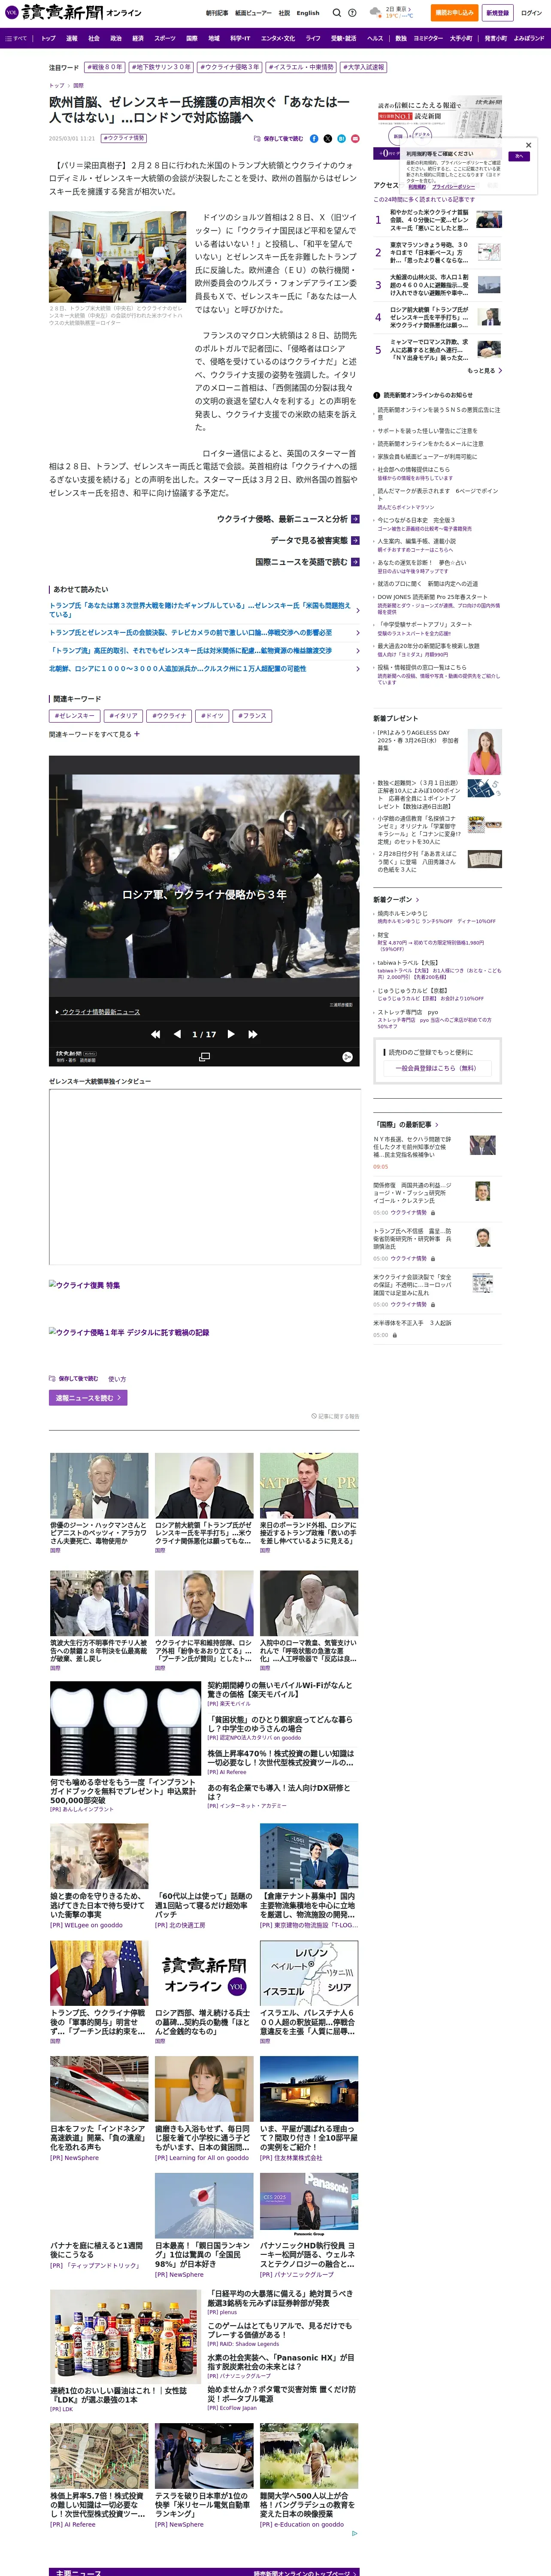Click arrow icon beside ウクライナ侵略、最新ニュースと分析
This screenshot has width=551, height=2576.
pos(355,519)
